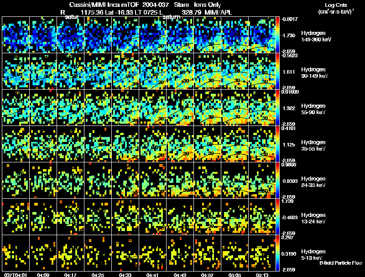The width and height of the screenshot is (365, 277).
Task: Click the 04:57 time label
Action: 207,275
